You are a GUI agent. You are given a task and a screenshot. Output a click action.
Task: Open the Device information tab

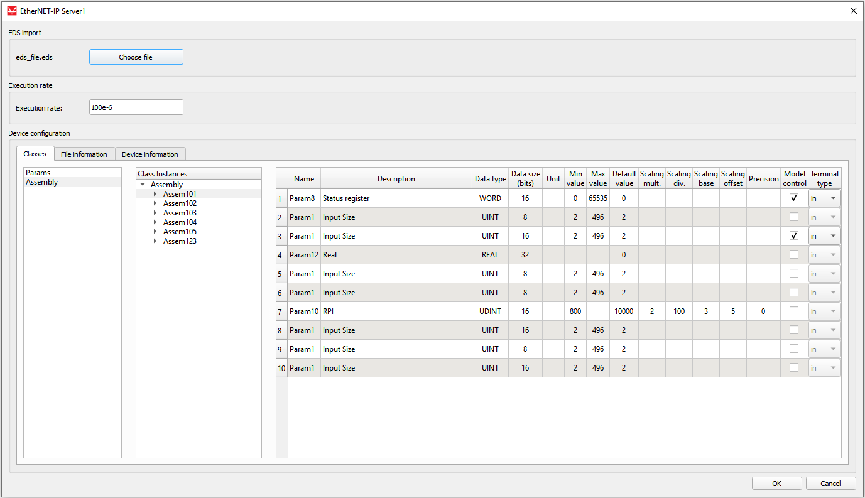[150, 154]
